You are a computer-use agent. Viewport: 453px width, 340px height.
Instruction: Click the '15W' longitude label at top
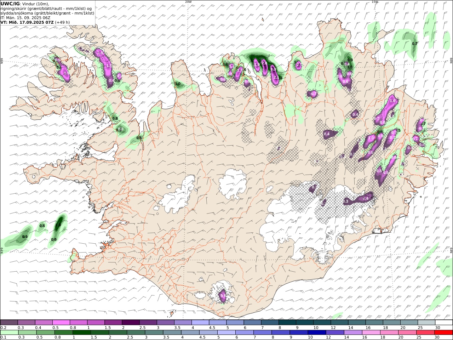[375, 2]
